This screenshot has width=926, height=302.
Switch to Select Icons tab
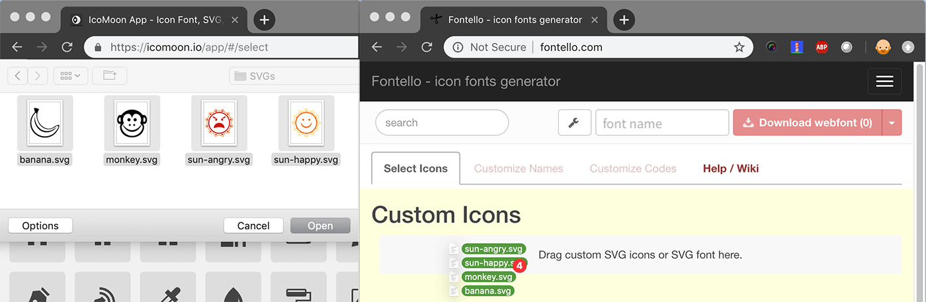coord(415,169)
